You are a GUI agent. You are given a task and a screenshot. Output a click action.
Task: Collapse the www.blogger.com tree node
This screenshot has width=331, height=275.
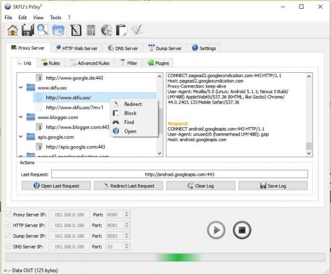[x=21, y=117]
